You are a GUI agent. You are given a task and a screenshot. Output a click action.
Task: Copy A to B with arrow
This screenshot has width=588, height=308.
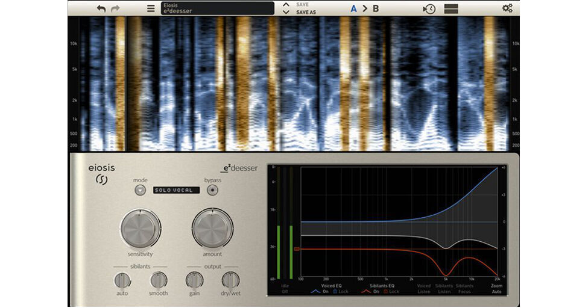364,8
